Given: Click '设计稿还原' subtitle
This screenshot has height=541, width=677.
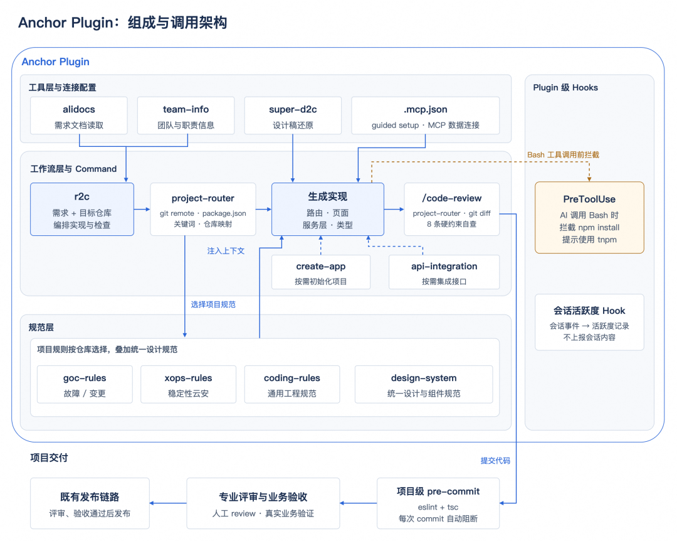Looking at the screenshot, I should (x=293, y=125).
